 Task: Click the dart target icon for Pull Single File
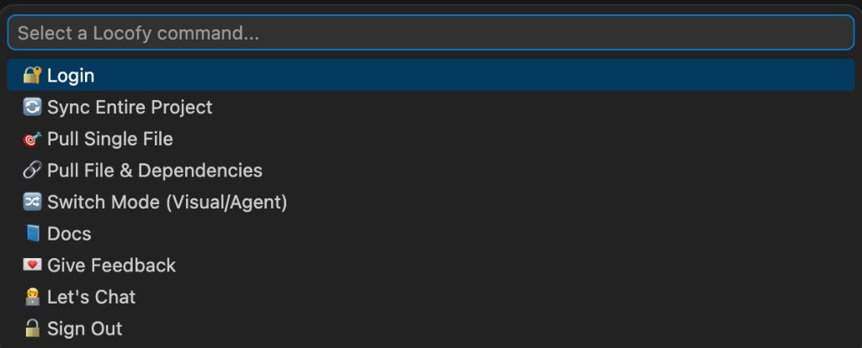point(32,139)
